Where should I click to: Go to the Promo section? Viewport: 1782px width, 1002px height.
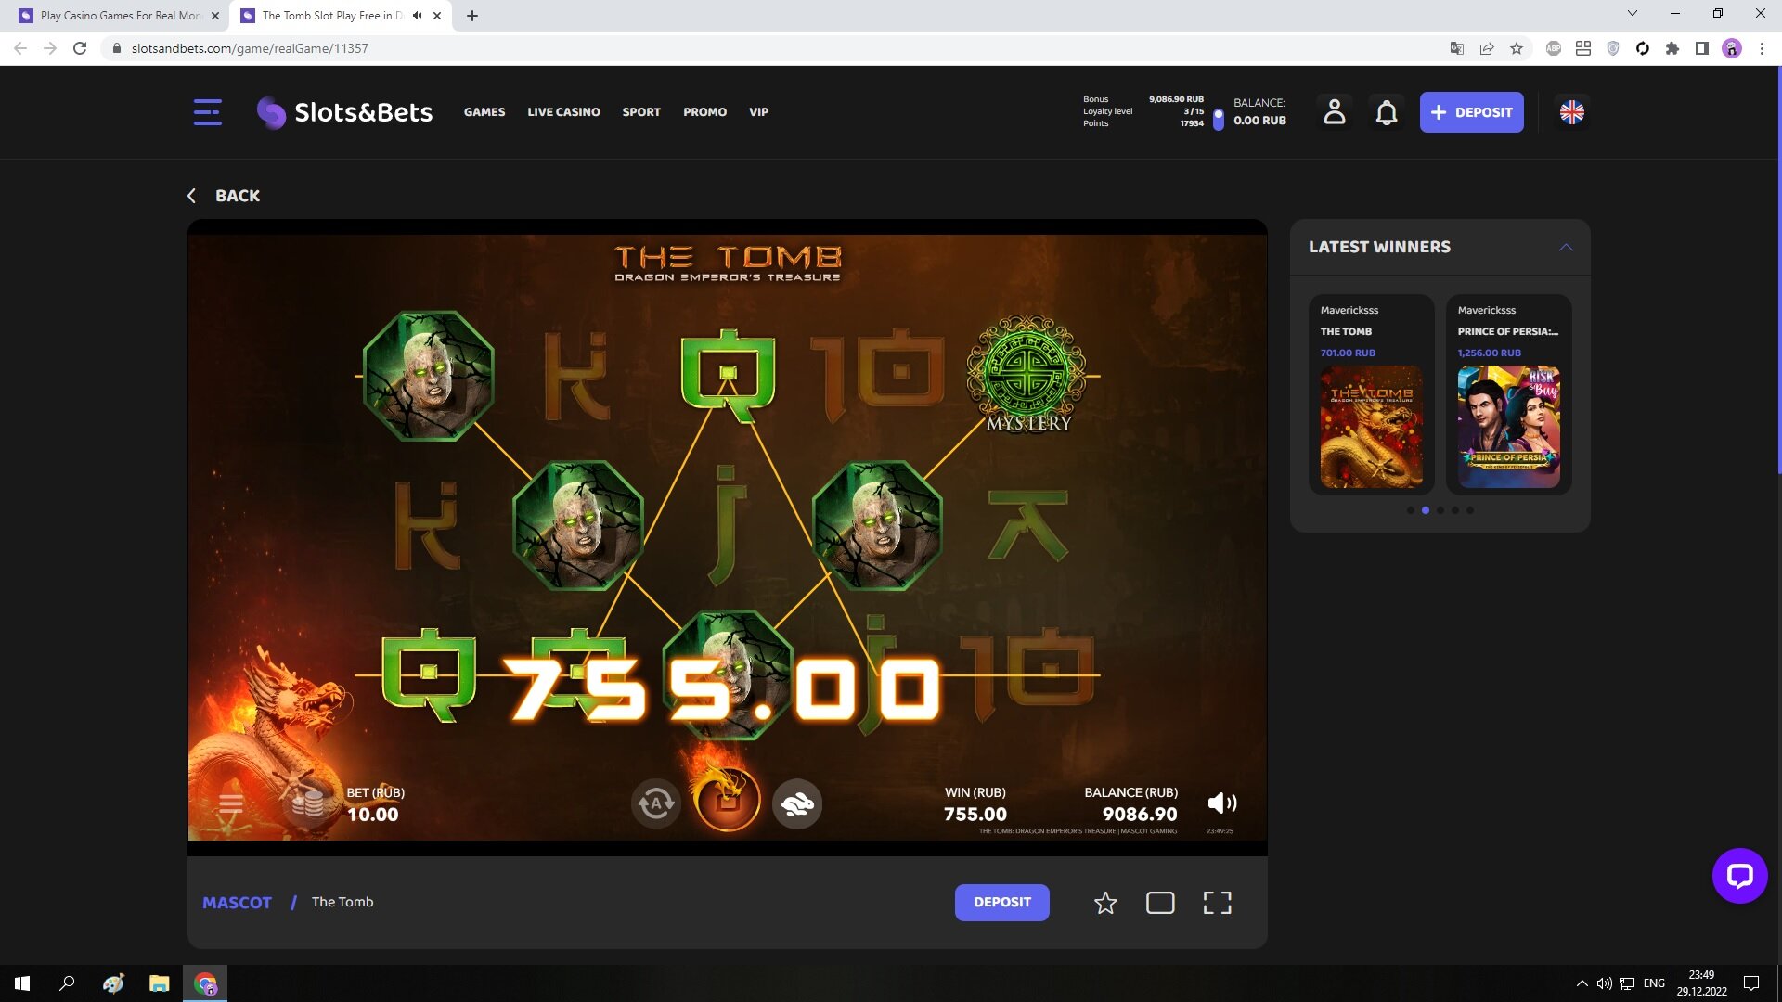[704, 112]
